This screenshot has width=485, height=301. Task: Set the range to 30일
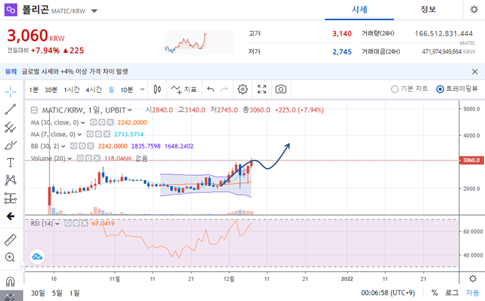[38, 293]
